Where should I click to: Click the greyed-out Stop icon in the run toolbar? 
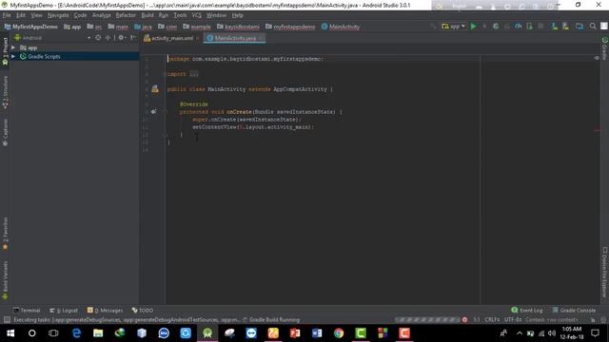click(540, 27)
